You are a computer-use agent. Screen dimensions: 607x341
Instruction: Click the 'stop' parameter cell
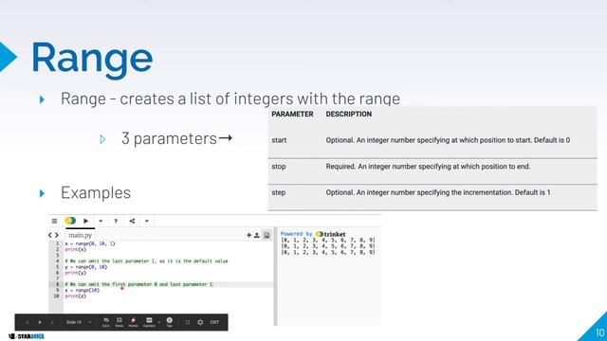pyautogui.click(x=279, y=167)
